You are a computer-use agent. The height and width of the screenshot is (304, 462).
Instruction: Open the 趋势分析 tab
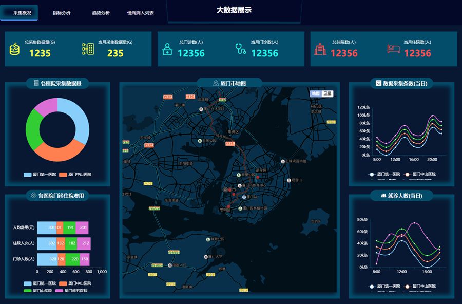101,13
